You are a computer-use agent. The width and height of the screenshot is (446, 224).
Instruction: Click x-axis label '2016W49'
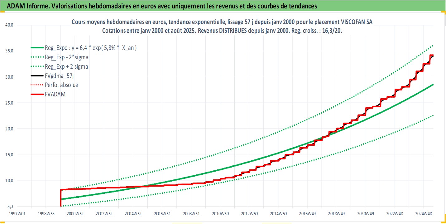point(307,214)
